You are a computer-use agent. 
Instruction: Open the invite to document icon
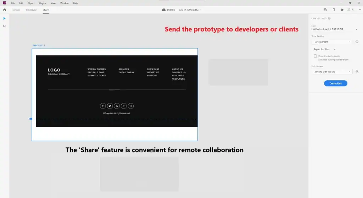coord(325,10)
